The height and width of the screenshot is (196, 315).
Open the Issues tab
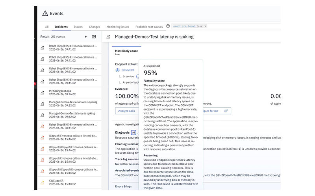[x=78, y=27]
